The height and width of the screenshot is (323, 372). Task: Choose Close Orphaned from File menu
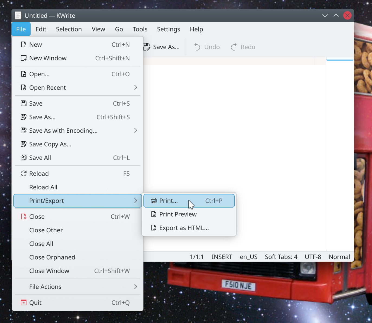[52, 257]
